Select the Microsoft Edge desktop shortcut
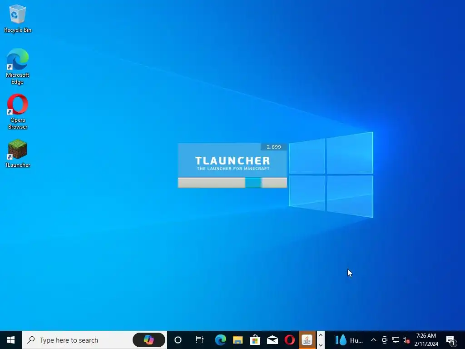 point(18,66)
